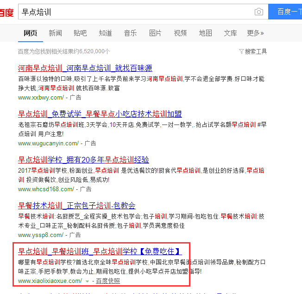
Task: Click the camera image search icon
Action: point(258,12)
